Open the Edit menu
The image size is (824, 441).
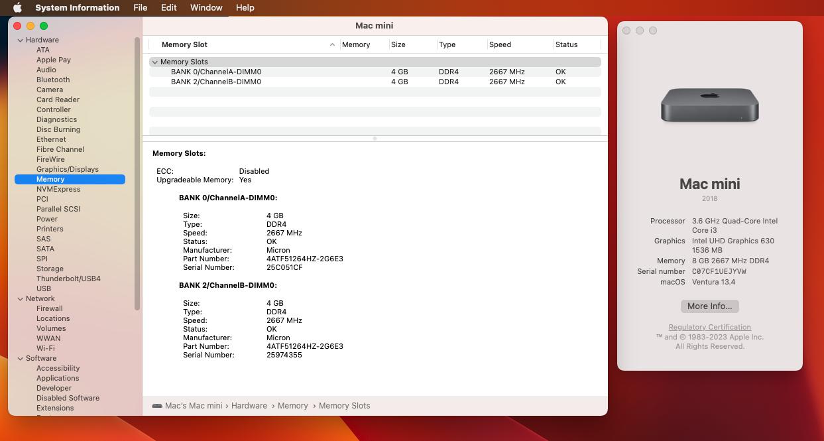[x=168, y=8]
